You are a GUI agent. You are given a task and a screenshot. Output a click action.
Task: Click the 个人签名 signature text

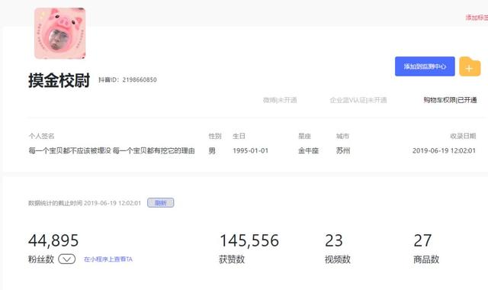(x=112, y=151)
